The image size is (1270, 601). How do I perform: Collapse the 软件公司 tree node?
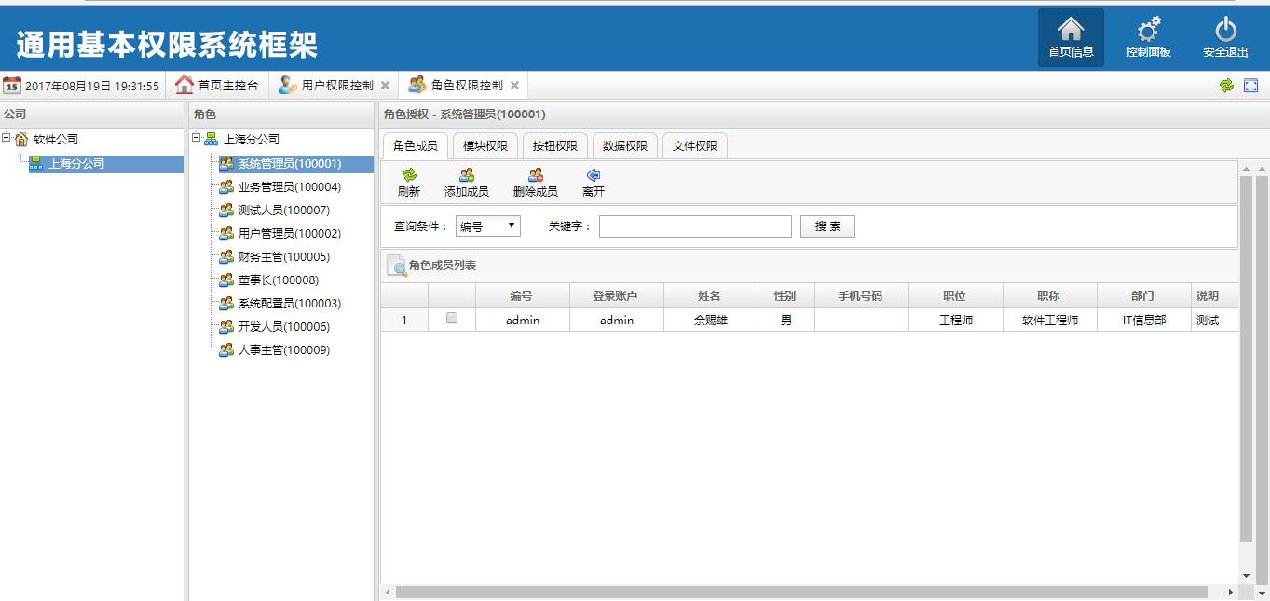pyautogui.click(x=7, y=139)
